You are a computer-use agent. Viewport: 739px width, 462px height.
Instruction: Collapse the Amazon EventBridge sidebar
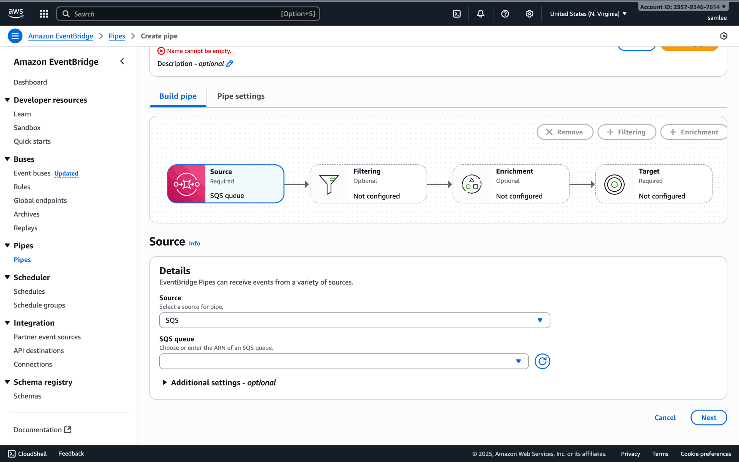pyautogui.click(x=122, y=61)
